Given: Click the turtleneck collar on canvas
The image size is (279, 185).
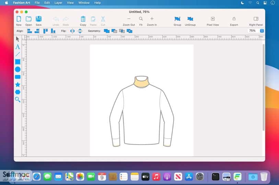Looking at the screenshot, I should [x=141, y=82].
